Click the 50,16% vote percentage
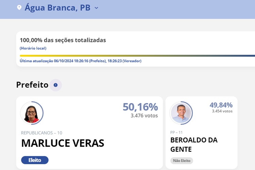Image resolution: width=255 pixels, height=170 pixels. click(x=140, y=107)
